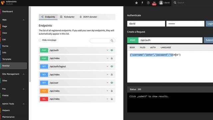Click the password input field
This screenshot has width=213, height=120.
point(185,24)
